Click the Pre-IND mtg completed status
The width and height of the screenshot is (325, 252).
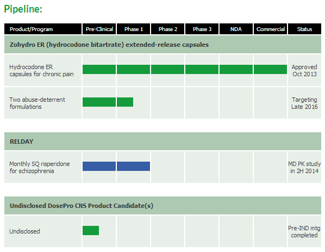click(x=304, y=232)
